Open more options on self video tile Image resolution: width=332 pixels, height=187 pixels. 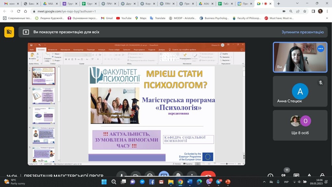[320, 49]
